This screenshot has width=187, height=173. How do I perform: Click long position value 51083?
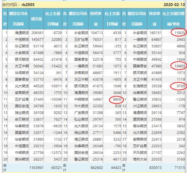[98, 66]
